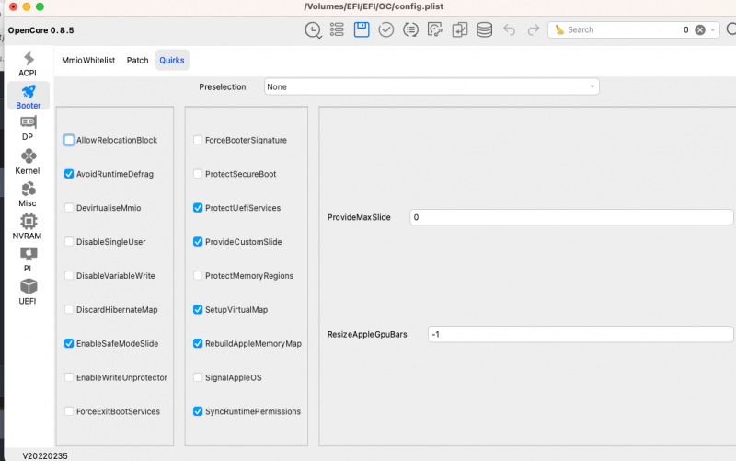Click the V20220235 version label
The image size is (736, 461).
(45, 455)
